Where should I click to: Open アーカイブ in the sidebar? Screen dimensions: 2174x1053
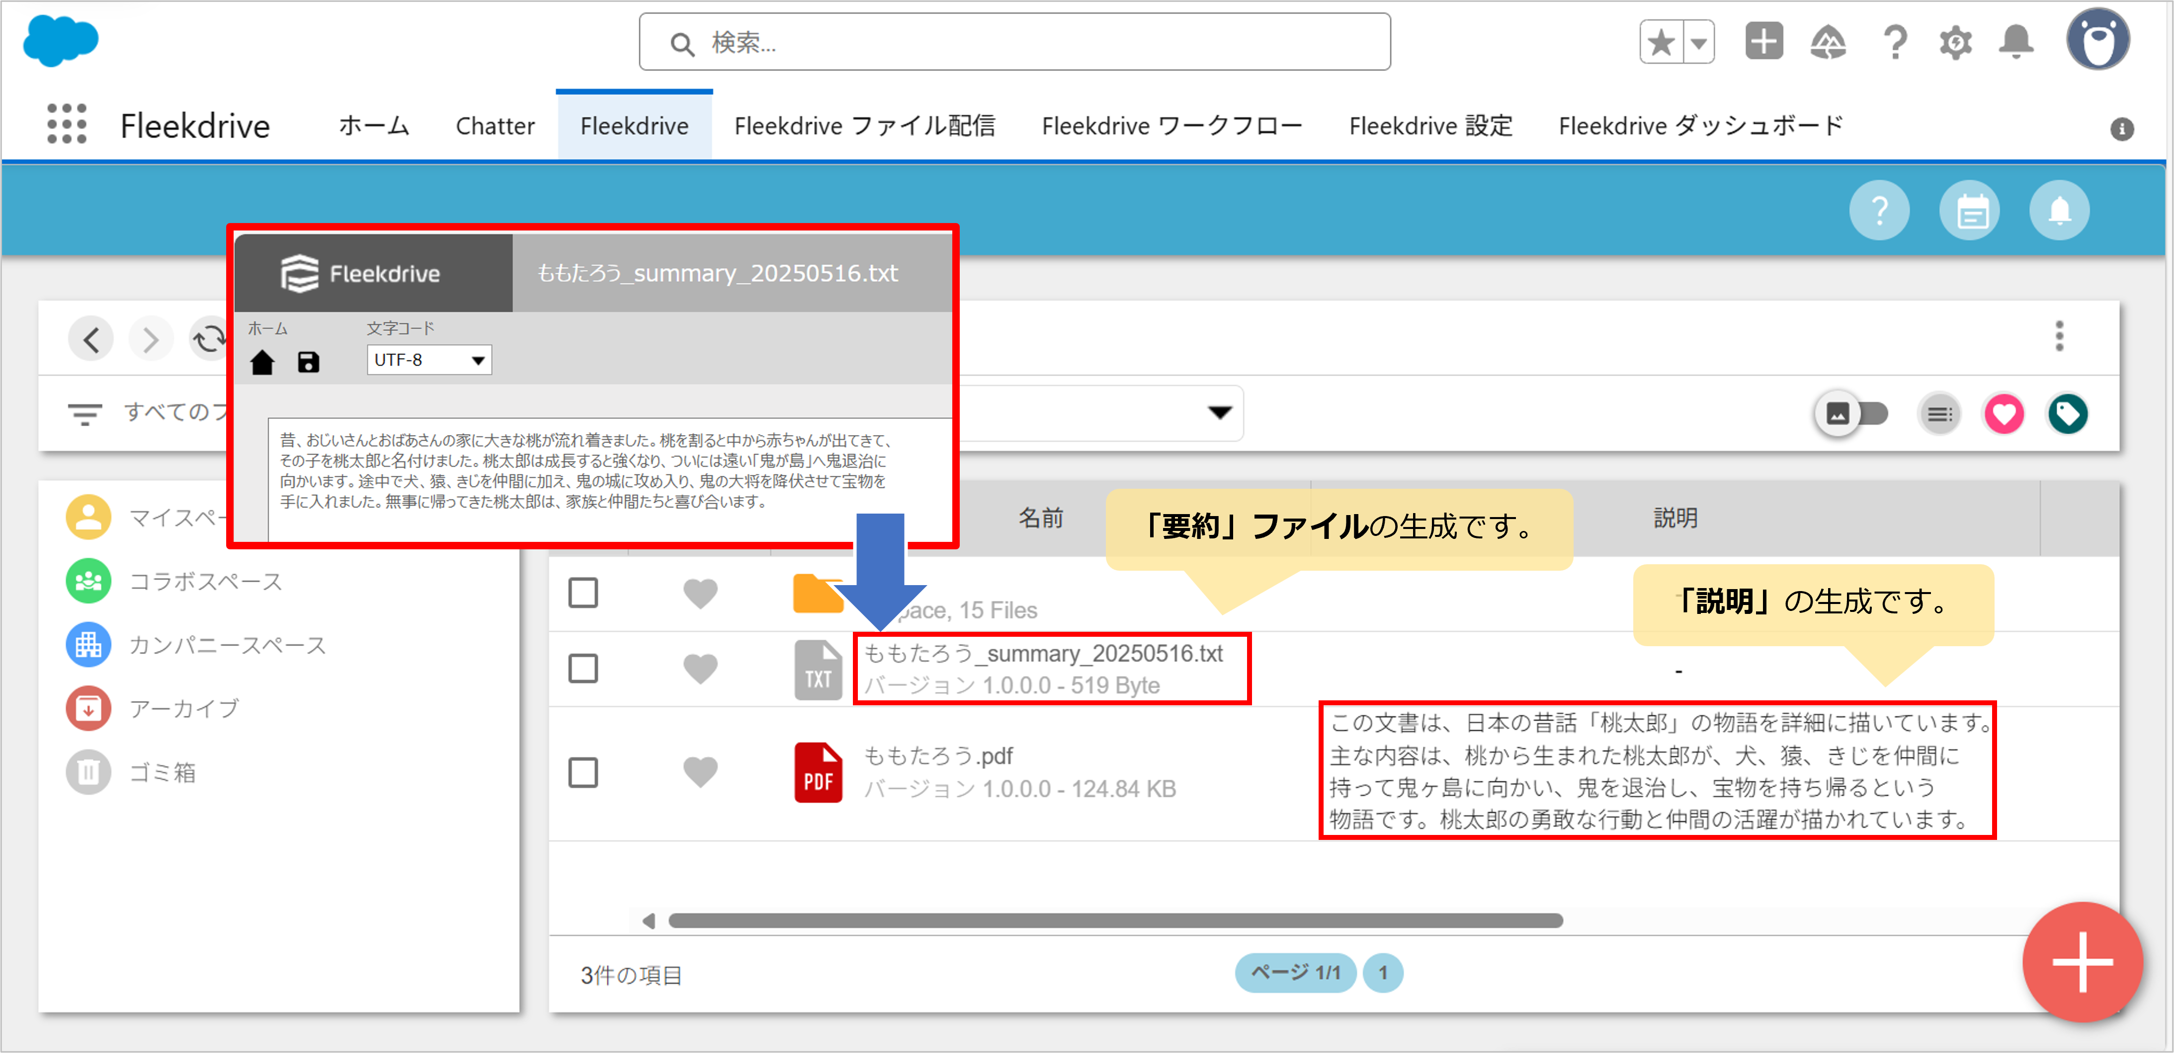tap(153, 708)
